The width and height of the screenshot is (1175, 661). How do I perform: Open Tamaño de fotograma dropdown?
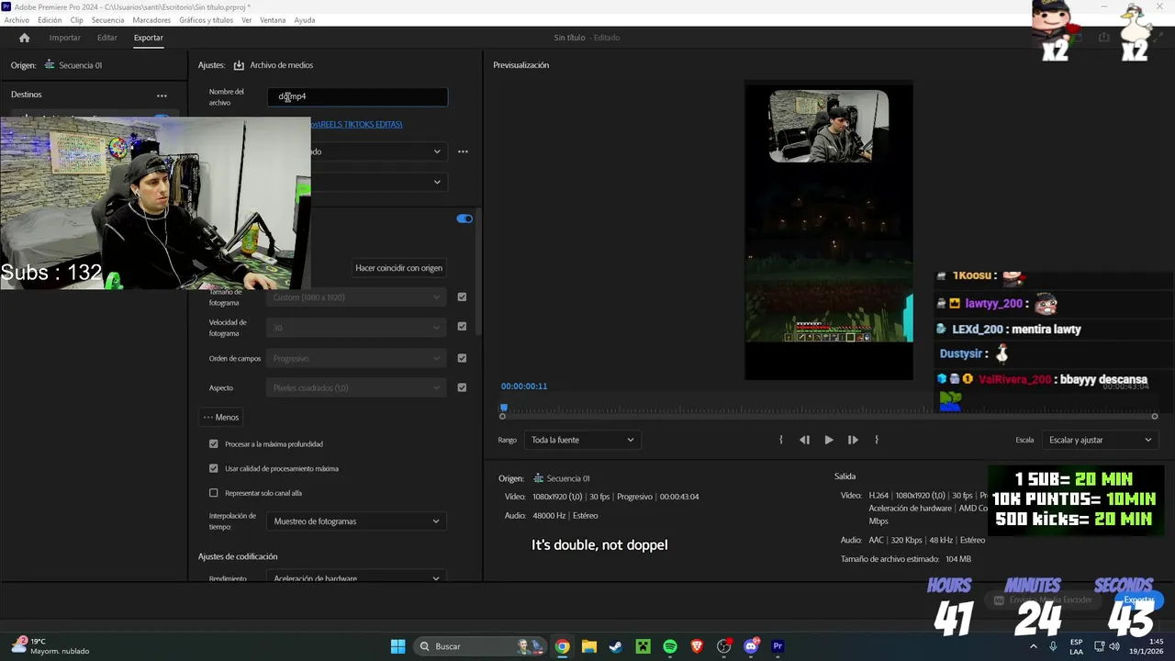356,297
